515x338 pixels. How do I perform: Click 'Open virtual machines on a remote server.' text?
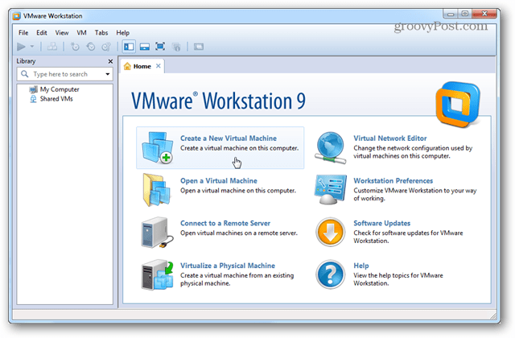pos(238,233)
